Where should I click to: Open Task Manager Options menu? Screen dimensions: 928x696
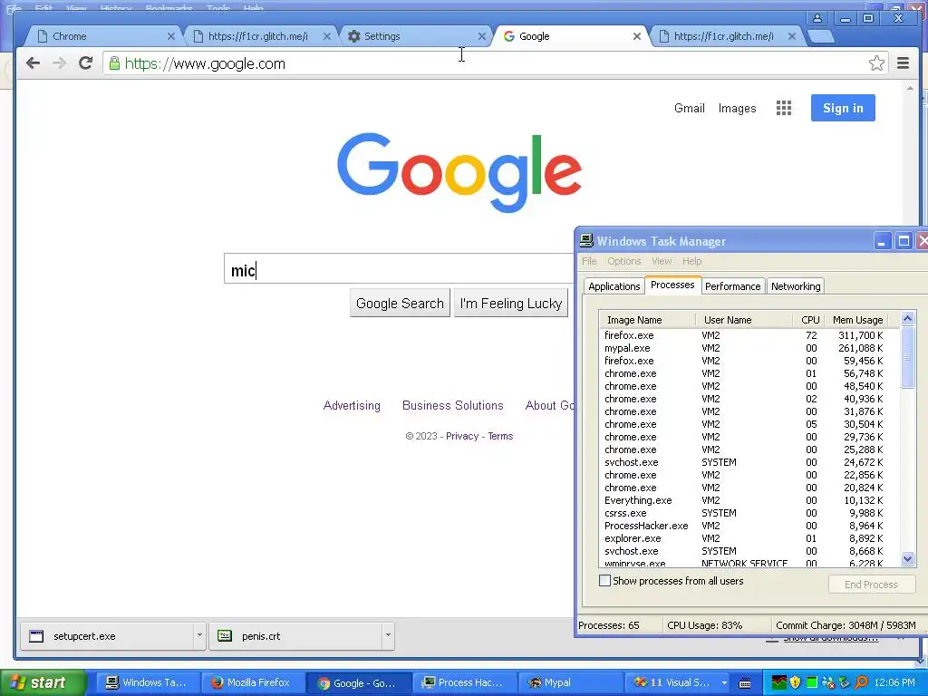click(x=623, y=261)
